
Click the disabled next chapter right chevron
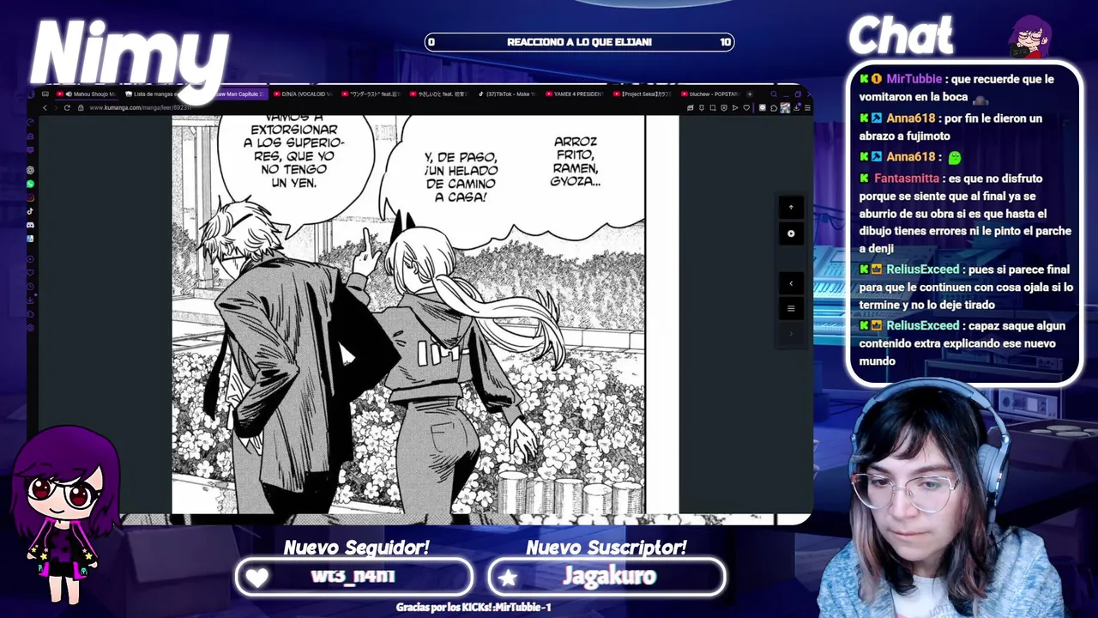coord(791,333)
